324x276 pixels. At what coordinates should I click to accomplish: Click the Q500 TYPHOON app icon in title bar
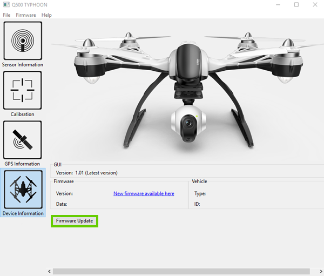coord(6,4)
